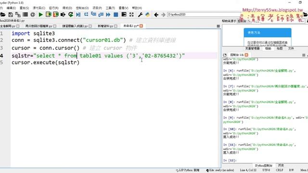Open the PYTHONPATH manager Python icon
This screenshot has height=173, width=308.
click(x=148, y=14)
